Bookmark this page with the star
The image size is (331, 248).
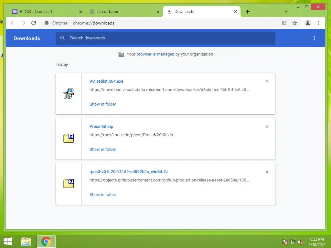[x=295, y=23]
